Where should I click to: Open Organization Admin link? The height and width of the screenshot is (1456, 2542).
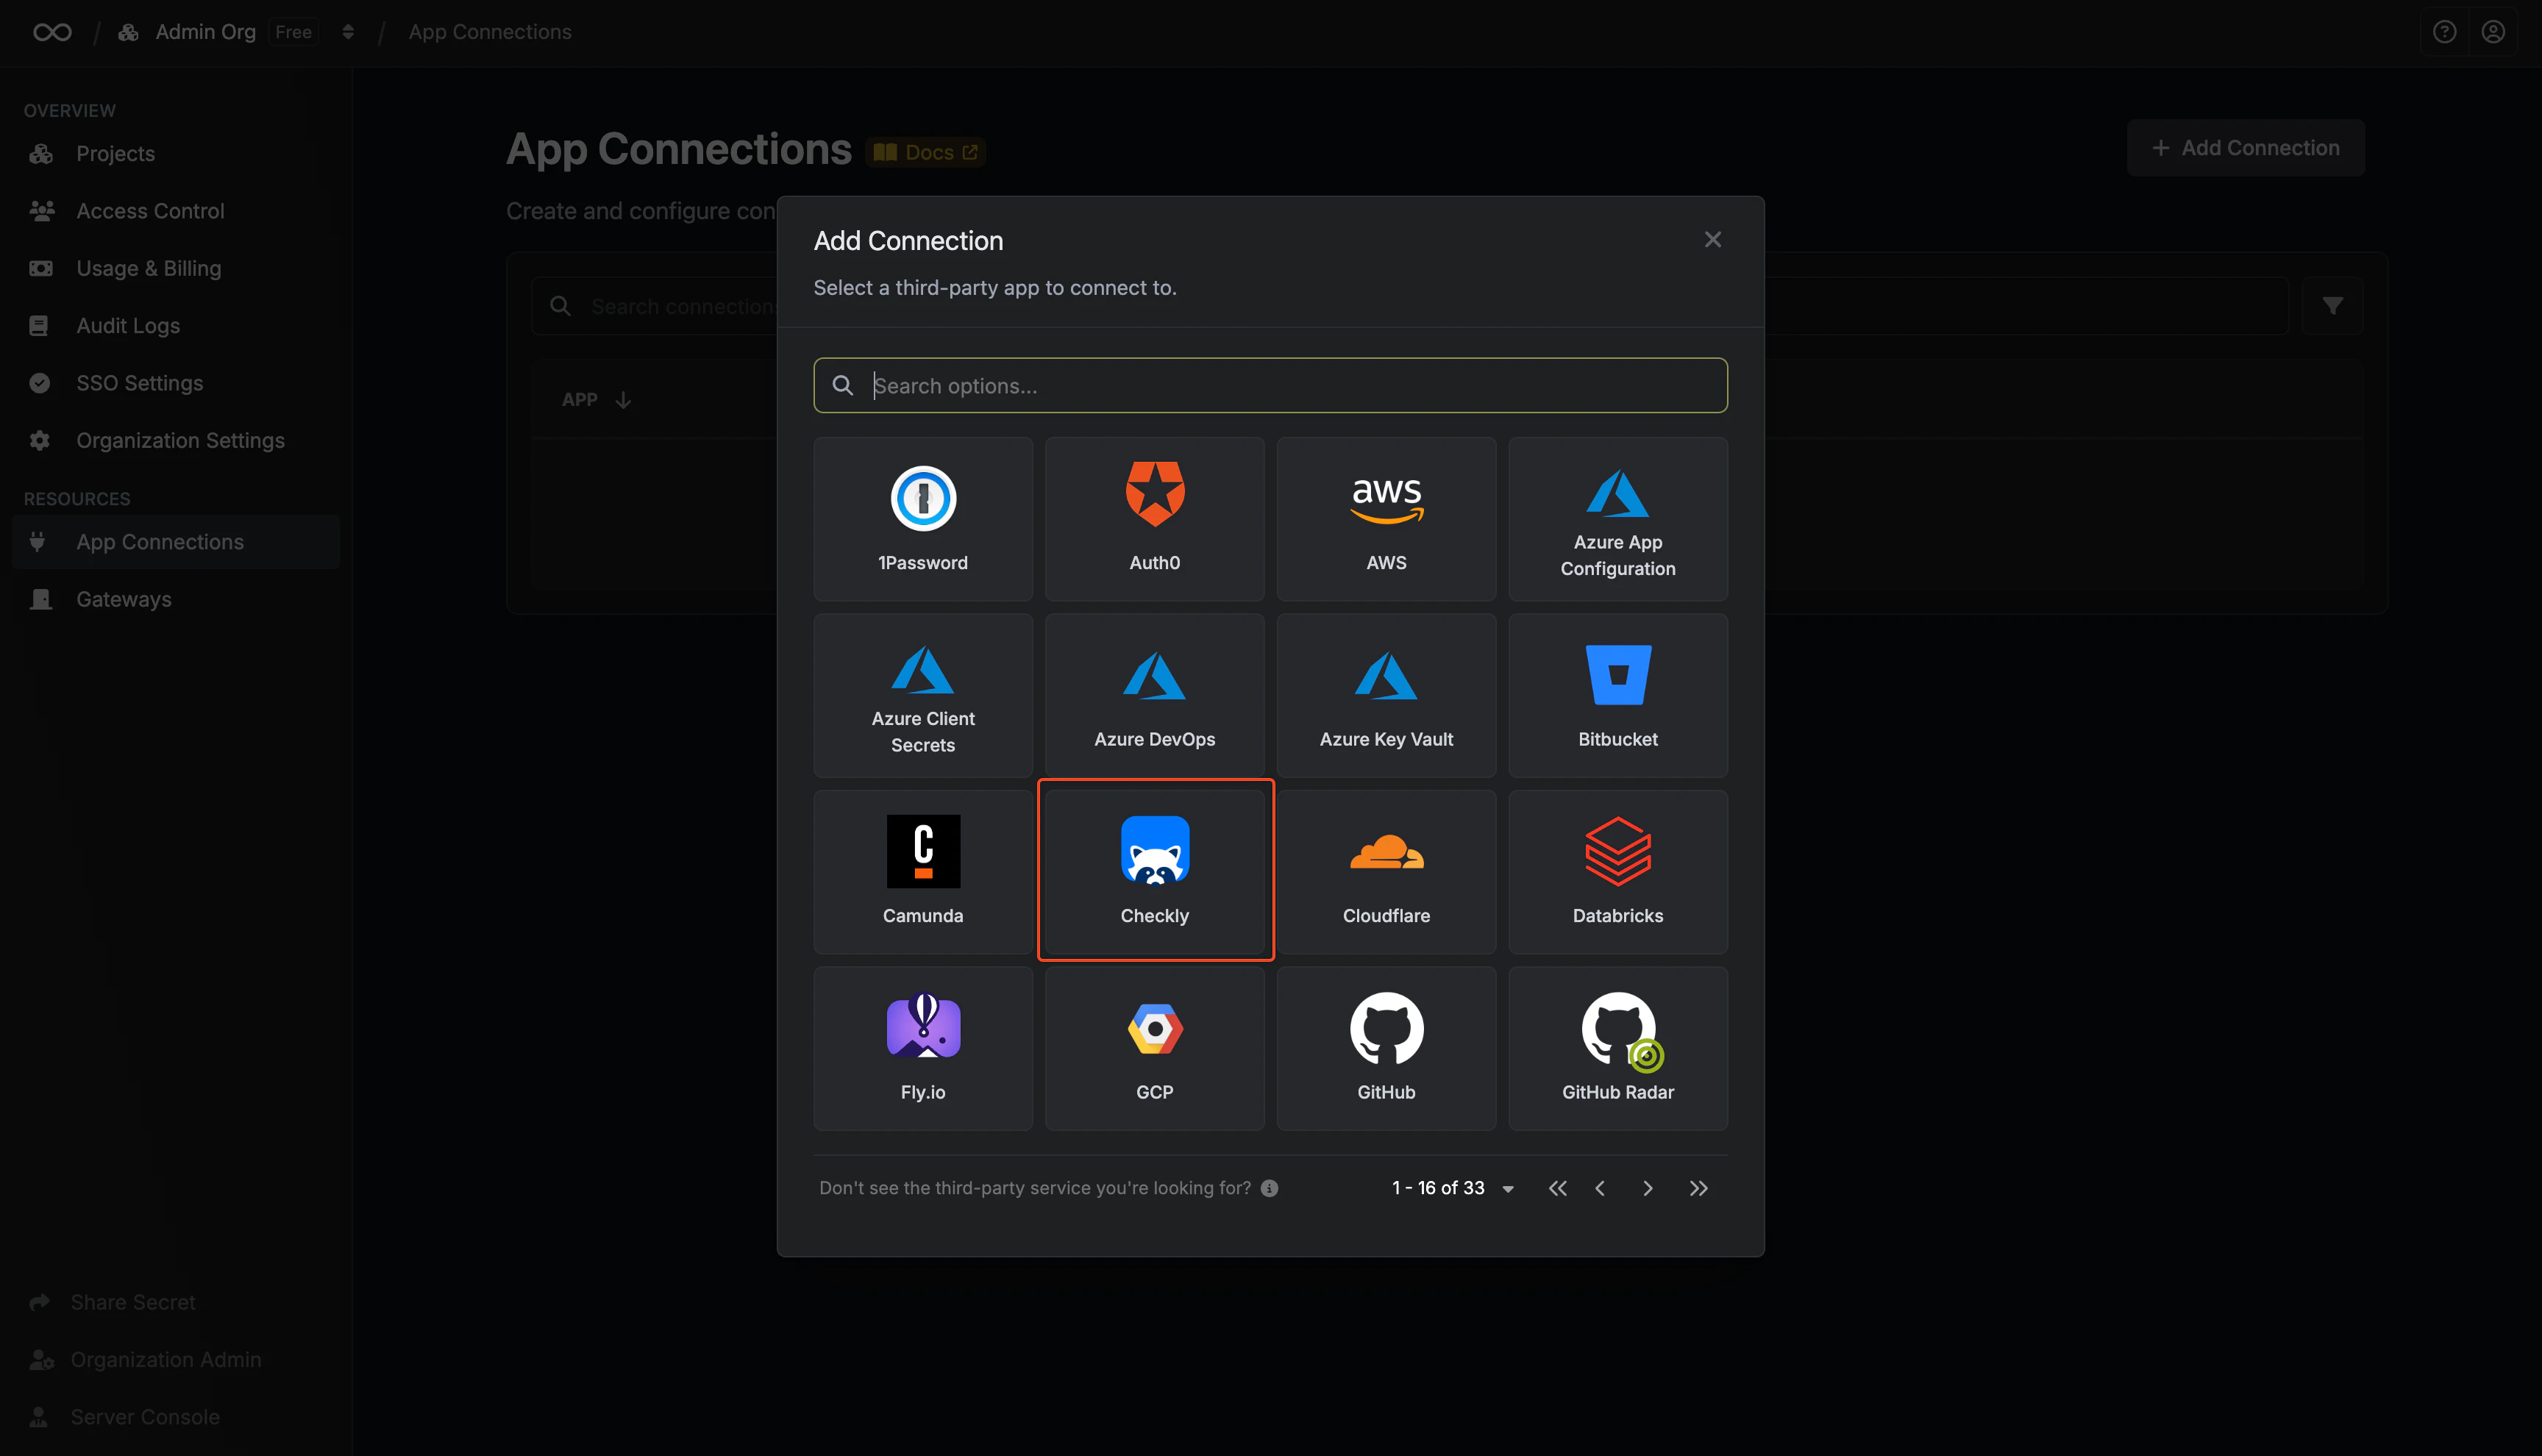tap(146, 1360)
